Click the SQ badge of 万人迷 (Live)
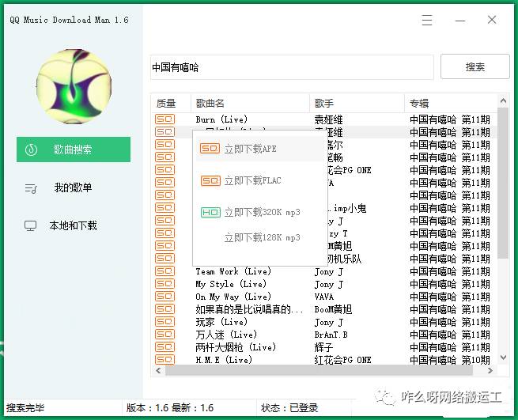Image resolution: width=518 pixels, height=420 pixels. (x=164, y=335)
